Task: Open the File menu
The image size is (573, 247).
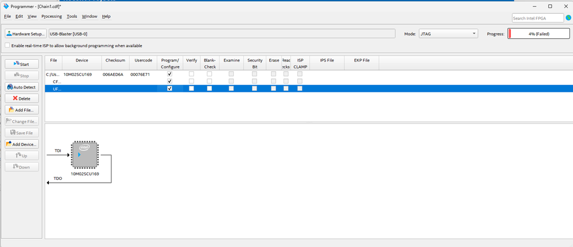Action: tap(7, 17)
